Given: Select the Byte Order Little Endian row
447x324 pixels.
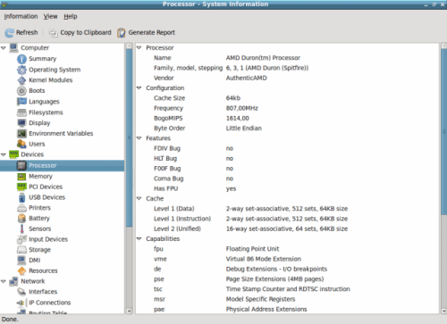Looking at the screenshot, I should [x=287, y=129].
